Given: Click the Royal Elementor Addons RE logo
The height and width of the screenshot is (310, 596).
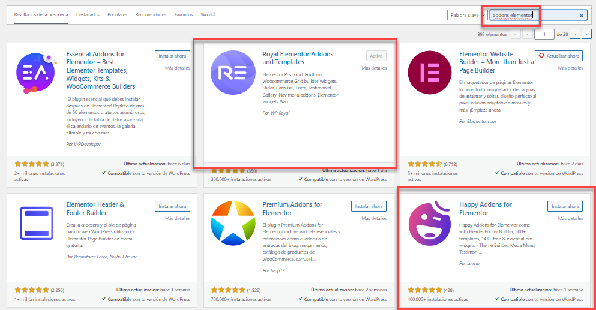Looking at the screenshot, I should click(x=233, y=72).
